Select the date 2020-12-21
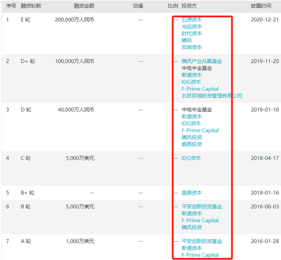This screenshot has width=281, height=260. (265, 19)
